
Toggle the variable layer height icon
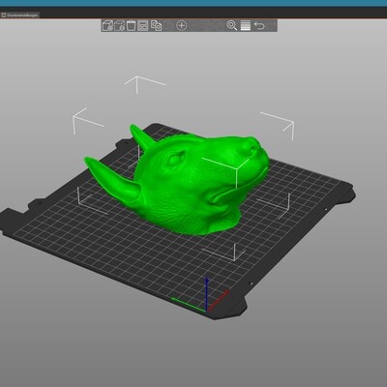(246, 25)
